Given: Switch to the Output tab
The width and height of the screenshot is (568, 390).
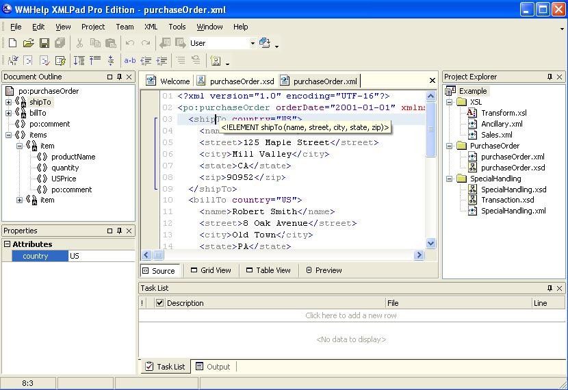Looking at the screenshot, I should (x=213, y=367).
